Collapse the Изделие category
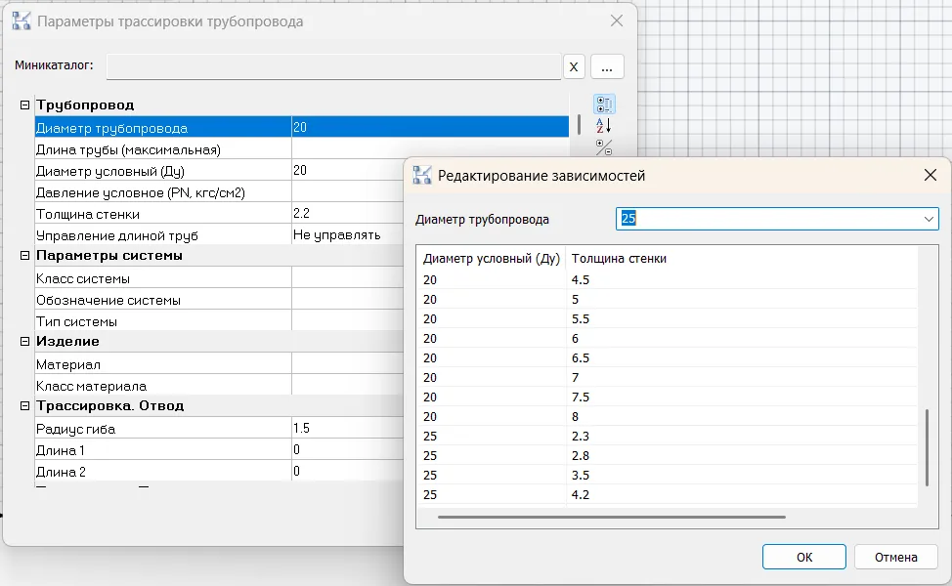This screenshot has width=952, height=586. pos(24,342)
